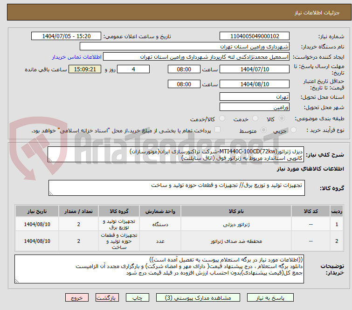Click the ردیف column header

tap(337, 211)
